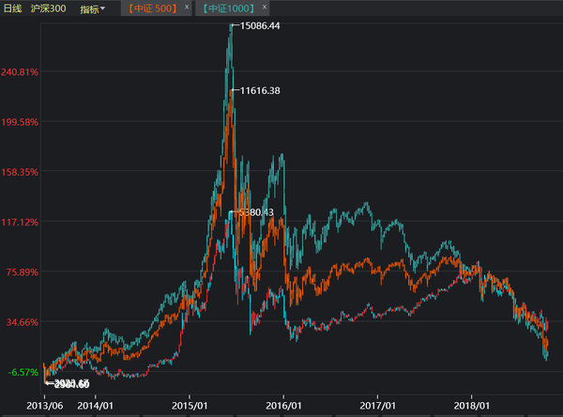Click the 199.58% axis label

point(20,122)
